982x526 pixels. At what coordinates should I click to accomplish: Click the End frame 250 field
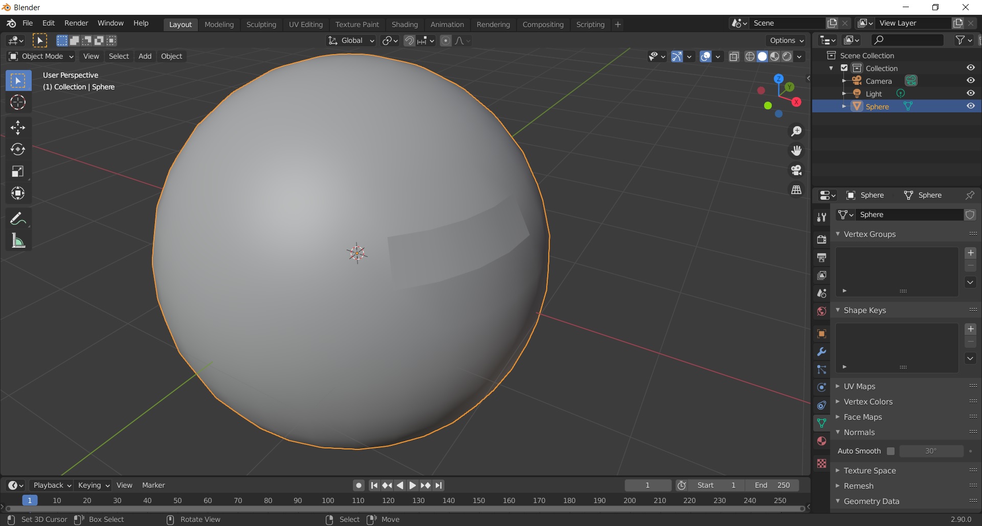772,485
